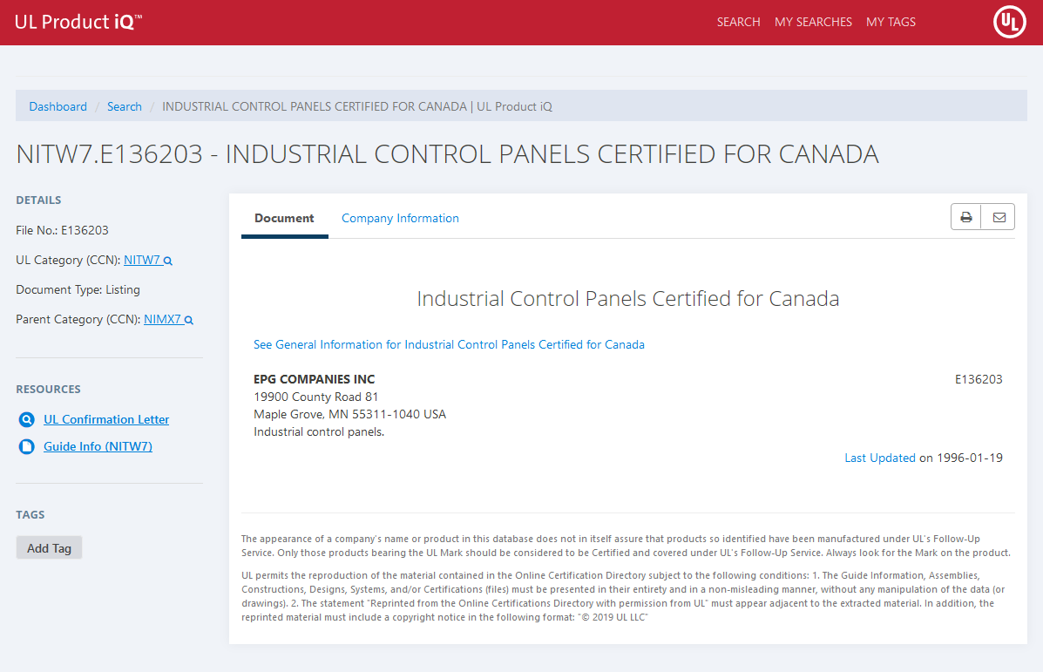The width and height of the screenshot is (1043, 672).
Task: Click the print document icon
Action: 966,218
